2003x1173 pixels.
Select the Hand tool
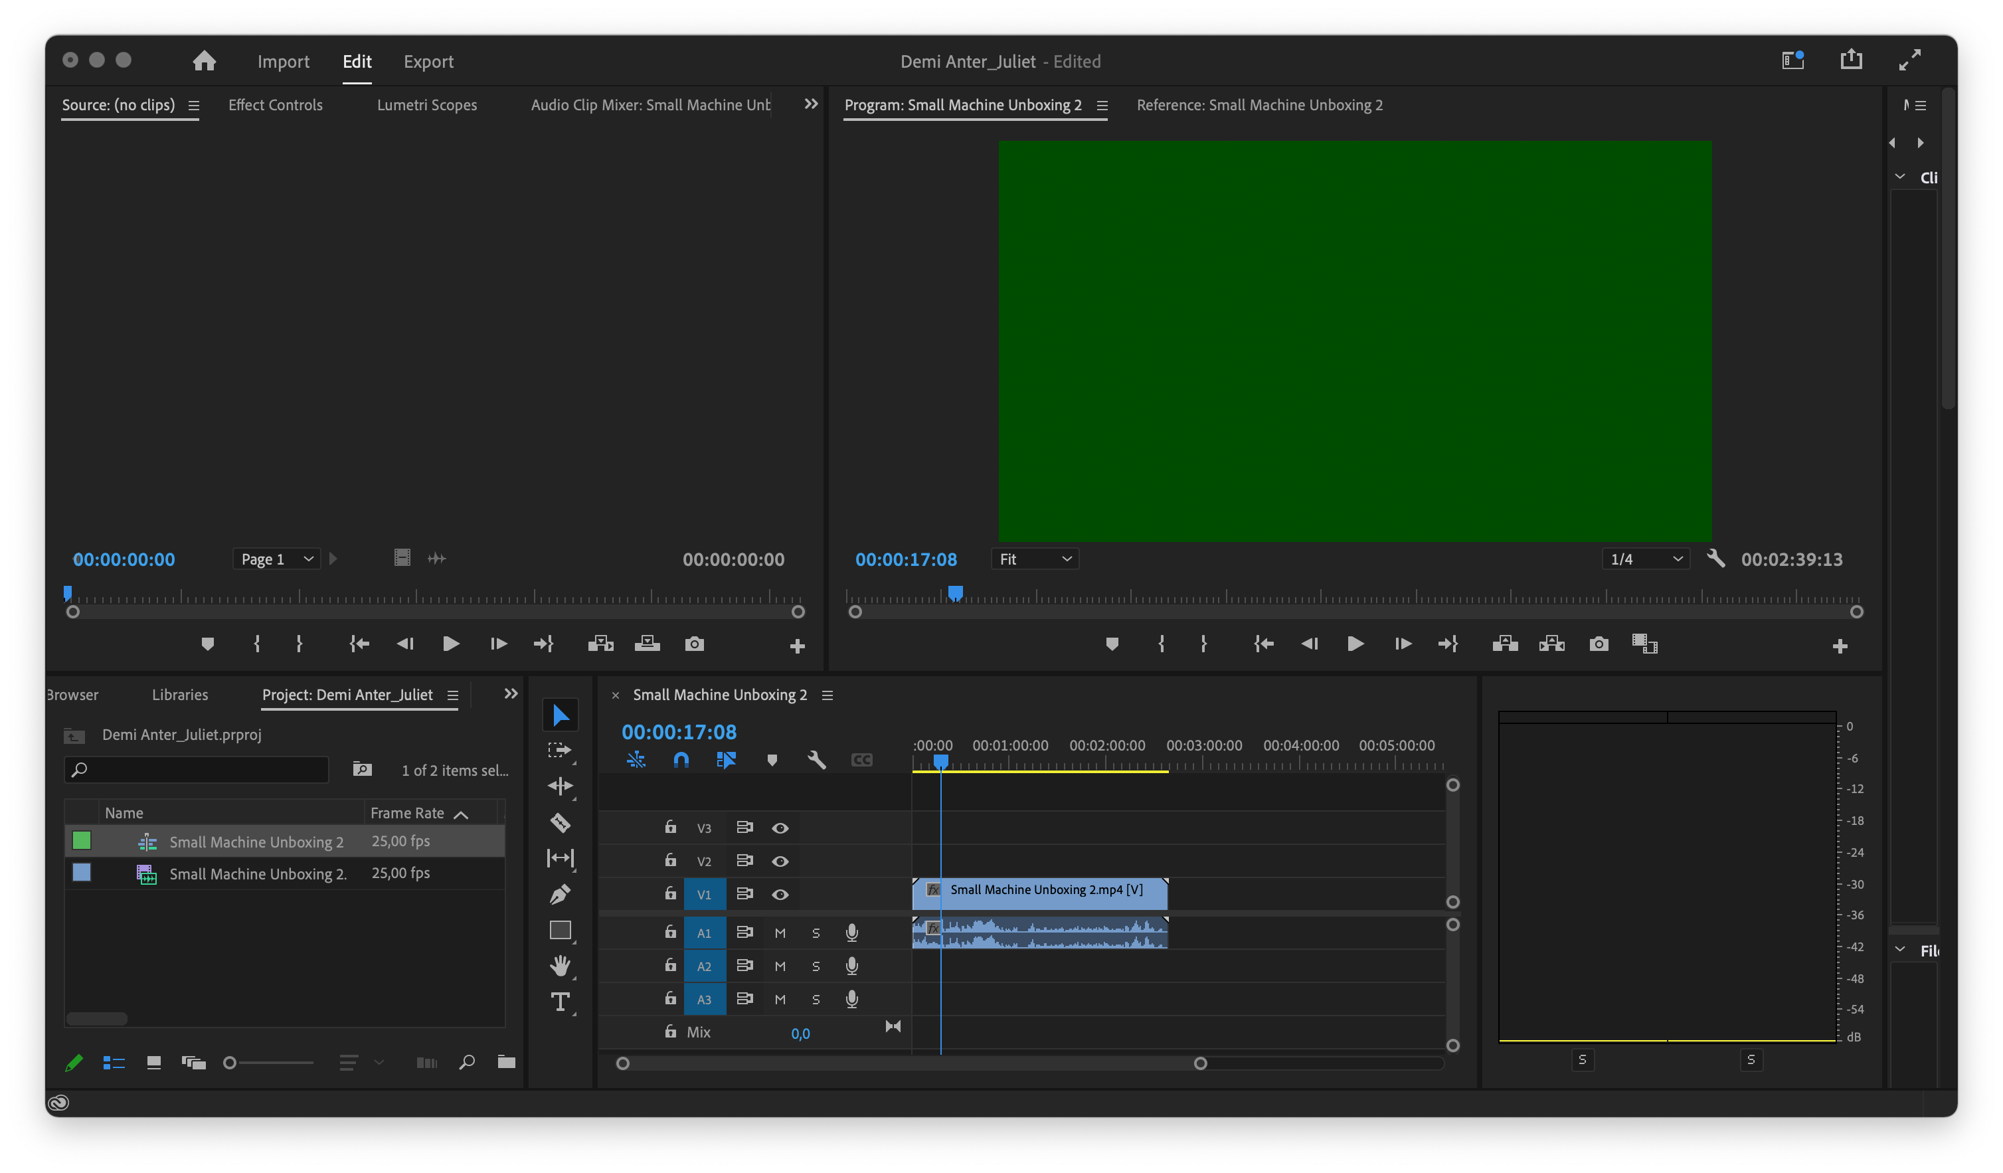click(561, 966)
